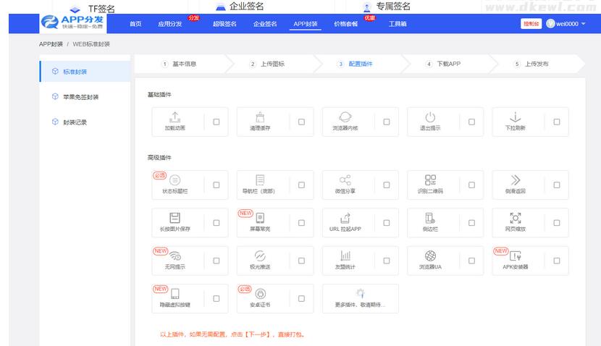Click the 浏览器内核 planet icon
This screenshot has width=601, height=346.
tap(345, 117)
